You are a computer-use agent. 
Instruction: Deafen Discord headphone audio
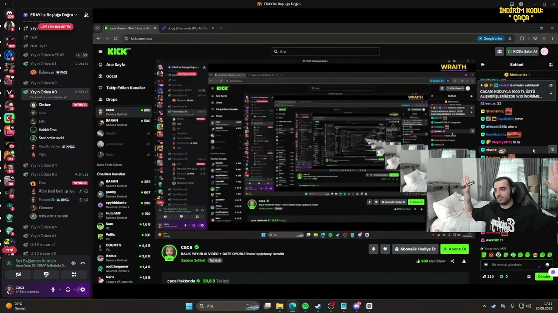point(68,290)
